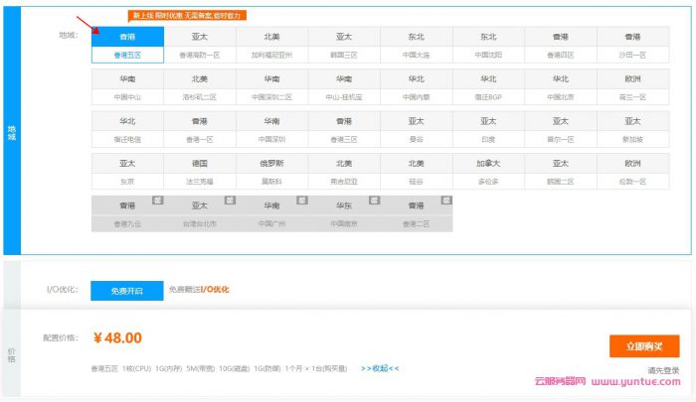The height and width of the screenshot is (402, 696).
Task: Click the 配置价格 label
Action: (x=61, y=337)
